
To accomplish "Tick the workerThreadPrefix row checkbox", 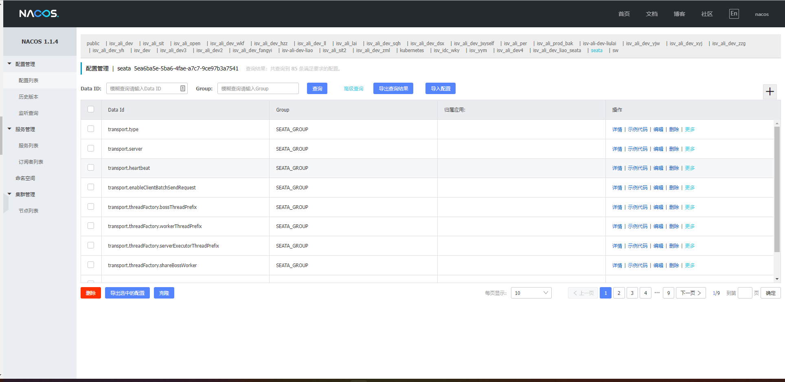I will [91, 226].
